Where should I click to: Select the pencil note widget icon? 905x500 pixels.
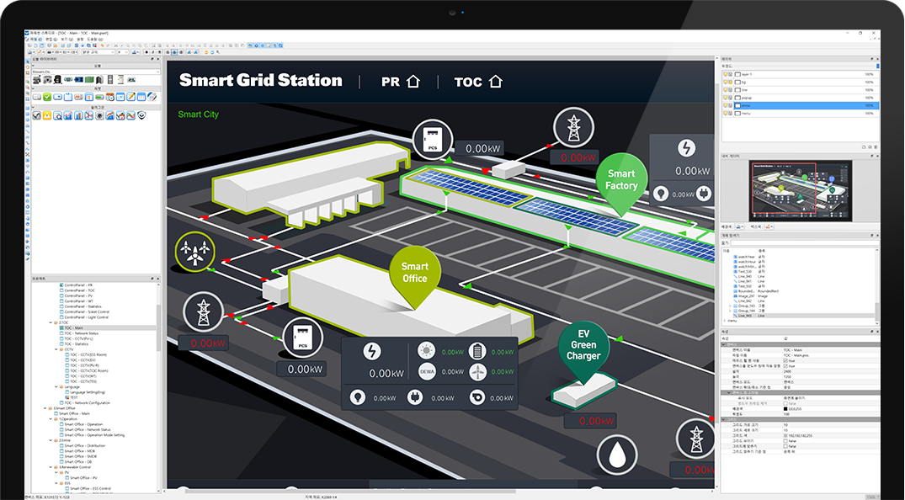tap(131, 97)
